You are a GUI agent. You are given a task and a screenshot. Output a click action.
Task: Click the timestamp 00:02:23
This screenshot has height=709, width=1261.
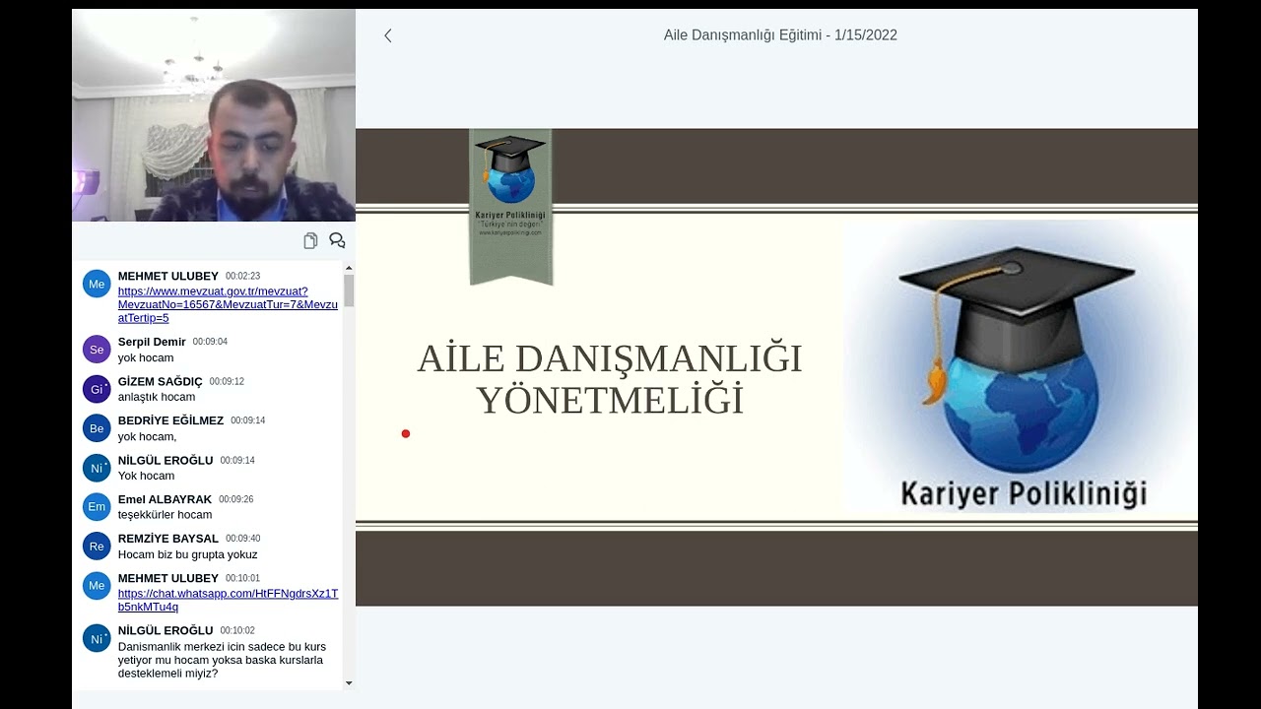(x=243, y=277)
